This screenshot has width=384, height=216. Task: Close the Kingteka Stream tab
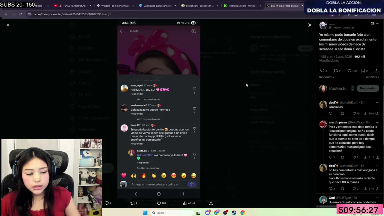coord(260,6)
